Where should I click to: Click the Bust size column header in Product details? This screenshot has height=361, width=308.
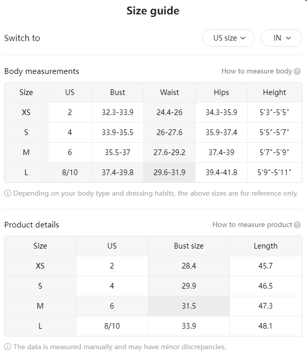[x=189, y=246]
